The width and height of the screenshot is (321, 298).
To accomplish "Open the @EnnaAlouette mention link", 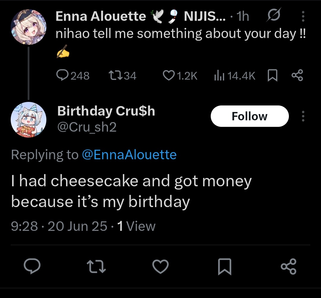I will (x=129, y=154).
